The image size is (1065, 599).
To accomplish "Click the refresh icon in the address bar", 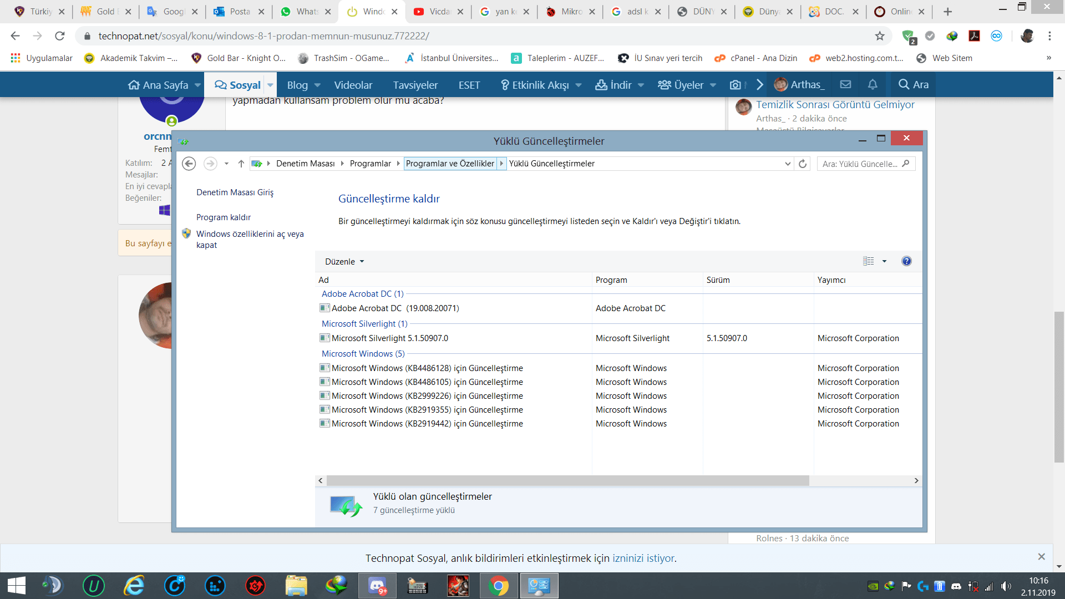I will [803, 164].
